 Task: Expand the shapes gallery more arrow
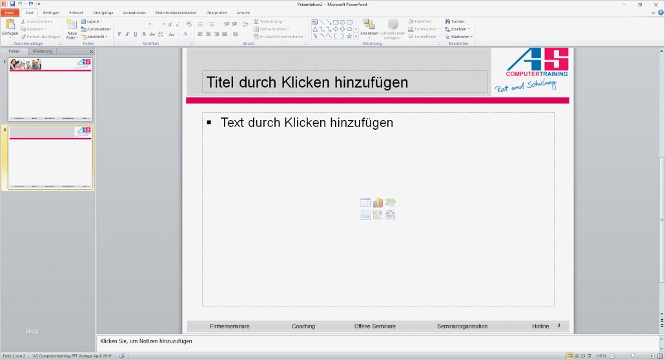point(356,37)
